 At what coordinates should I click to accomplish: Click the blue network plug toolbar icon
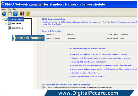4,14
